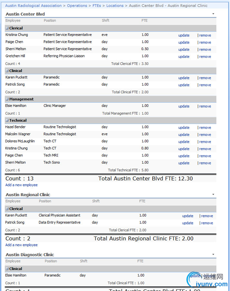
Task: Update Patrick Song Data Entry Representative row
Action: pos(188,223)
